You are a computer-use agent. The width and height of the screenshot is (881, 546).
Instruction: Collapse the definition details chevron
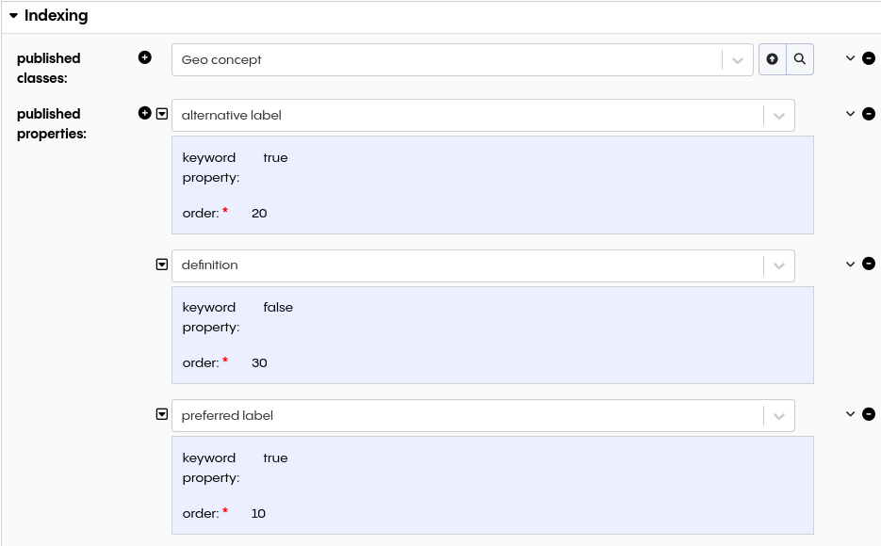click(849, 264)
